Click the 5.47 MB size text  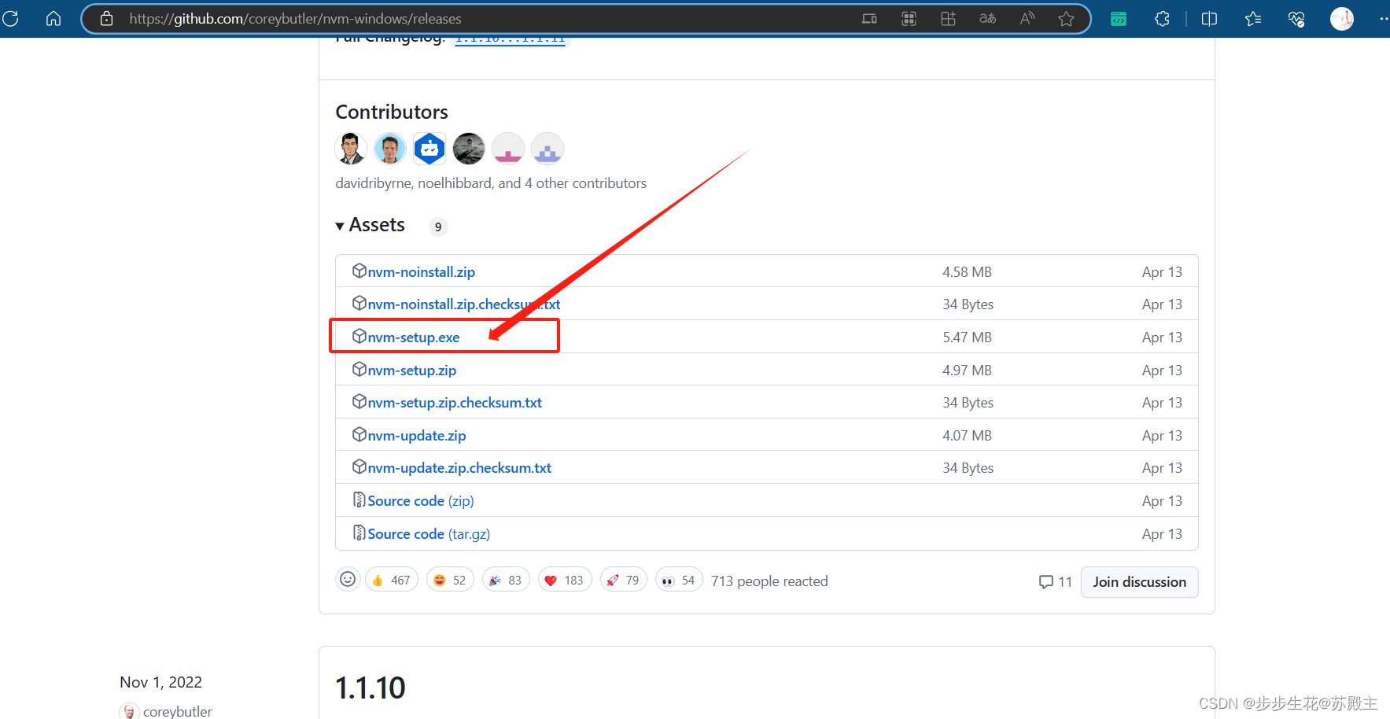[x=967, y=337]
